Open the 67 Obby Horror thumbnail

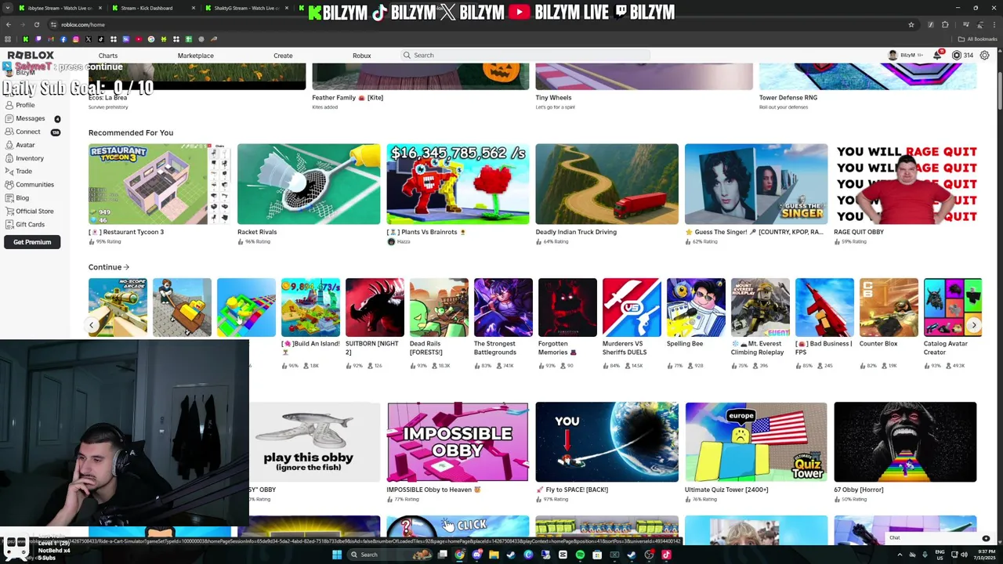click(905, 442)
